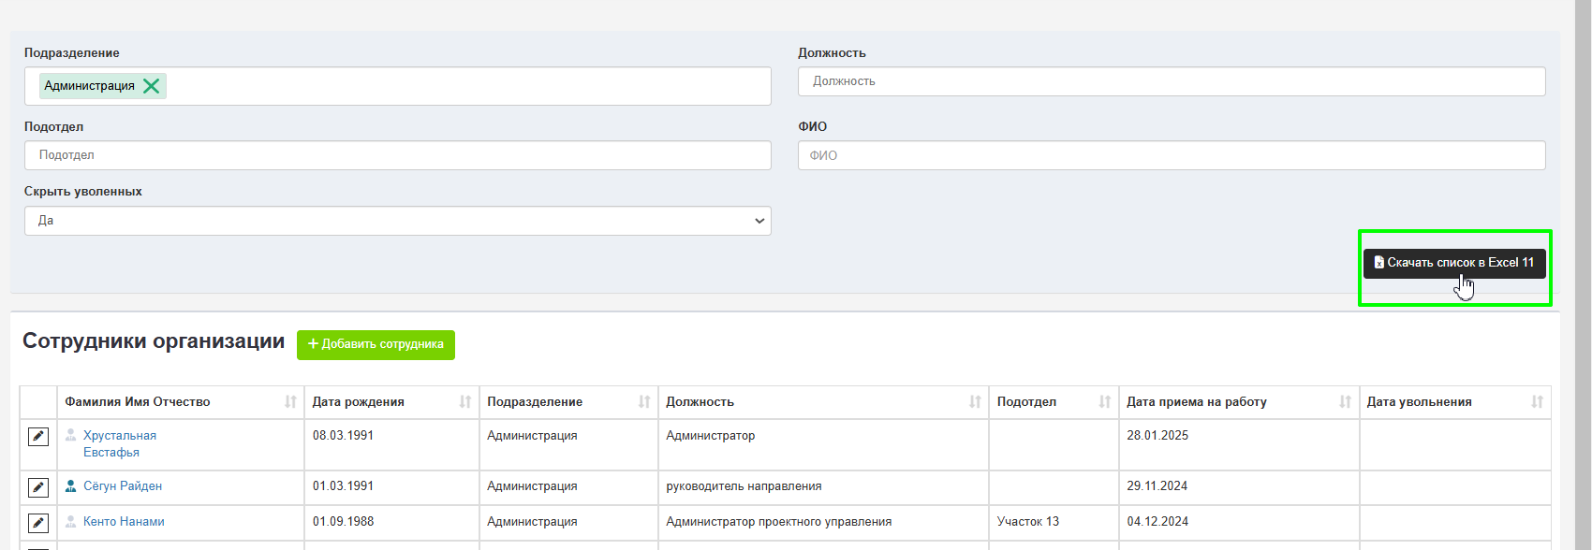The image size is (1592, 550).
Task: Focus the Должность filter field
Action: pos(1172,81)
